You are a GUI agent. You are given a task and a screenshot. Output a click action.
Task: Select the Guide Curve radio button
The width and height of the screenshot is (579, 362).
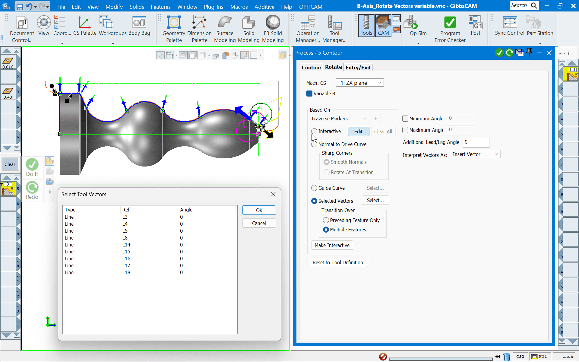click(x=314, y=188)
